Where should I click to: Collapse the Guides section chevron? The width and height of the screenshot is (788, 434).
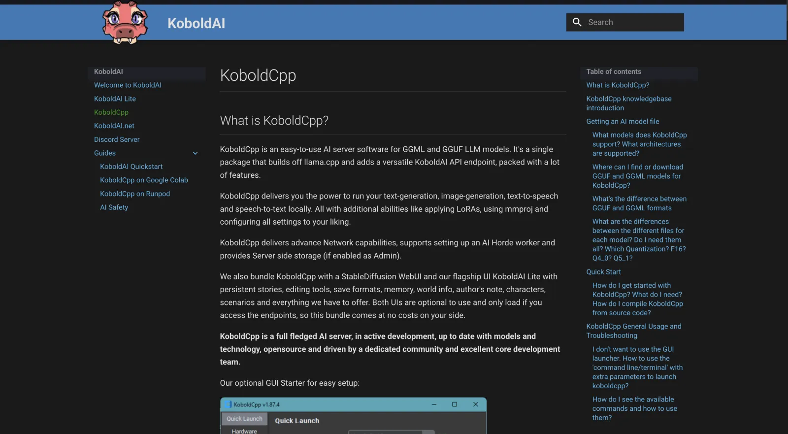click(195, 153)
